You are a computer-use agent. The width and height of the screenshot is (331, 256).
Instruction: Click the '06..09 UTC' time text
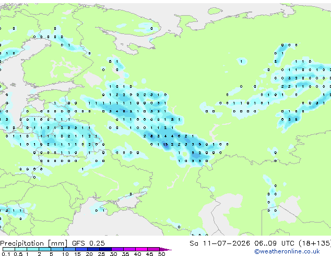[x=274, y=243]
